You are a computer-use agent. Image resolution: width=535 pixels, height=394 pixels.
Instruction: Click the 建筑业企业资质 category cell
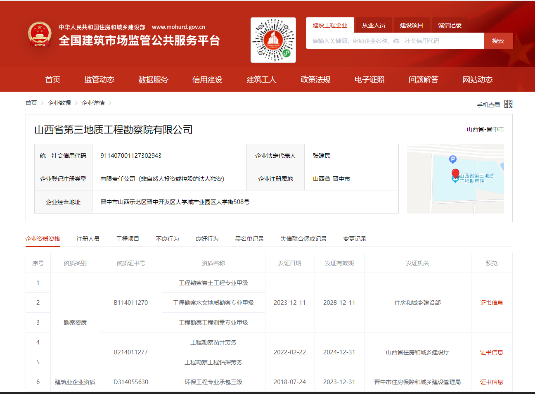click(75, 382)
